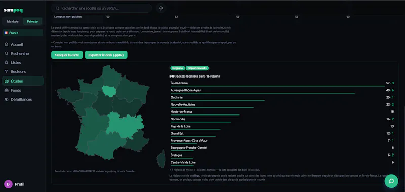Select the Normandie row label
Viewport: 405px width, 192px height.
(178, 119)
